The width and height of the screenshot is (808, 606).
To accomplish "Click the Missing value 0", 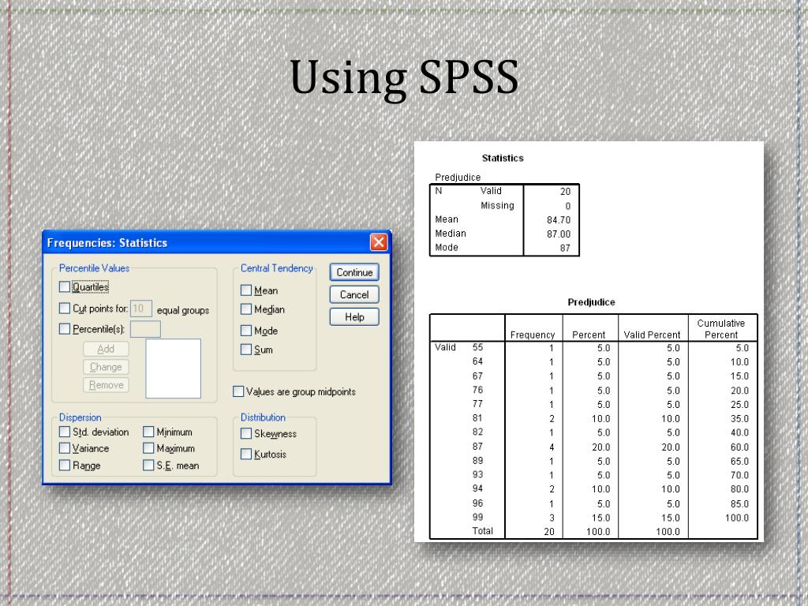I will tap(568, 206).
